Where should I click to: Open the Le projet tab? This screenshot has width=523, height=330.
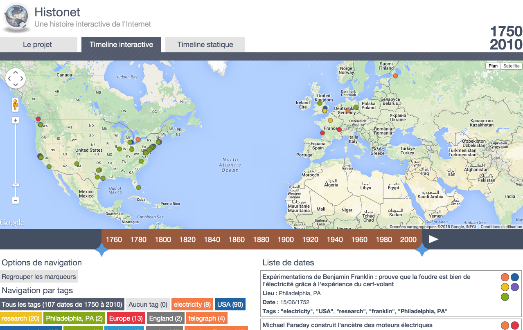[x=38, y=45]
